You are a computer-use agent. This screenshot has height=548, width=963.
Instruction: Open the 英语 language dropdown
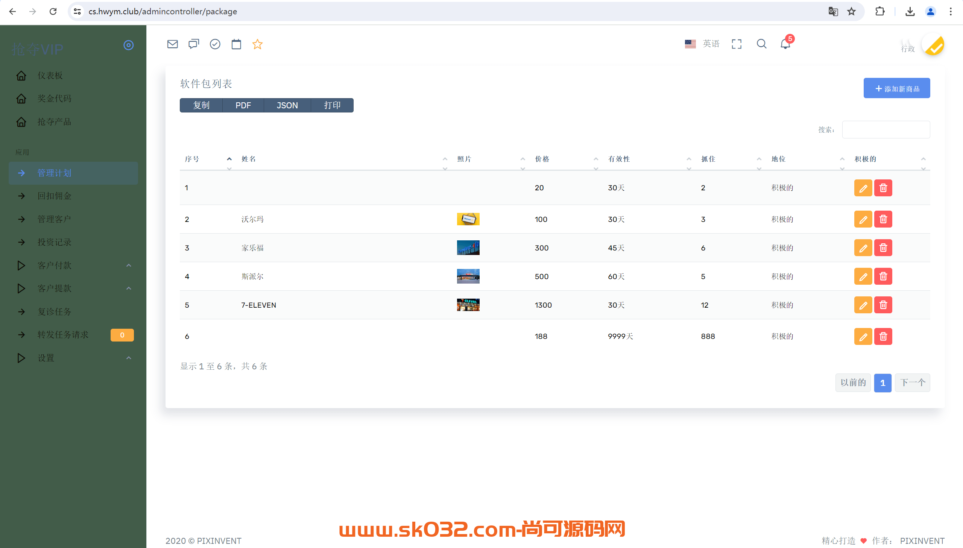click(702, 44)
